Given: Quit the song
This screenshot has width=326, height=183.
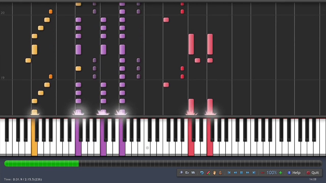Looking at the screenshot, I should pos(313,173).
